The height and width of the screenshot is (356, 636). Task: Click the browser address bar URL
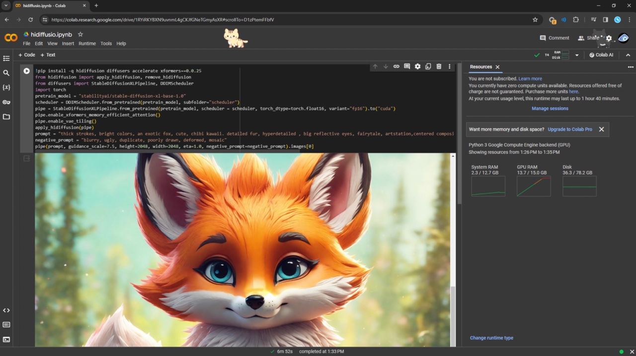(162, 20)
